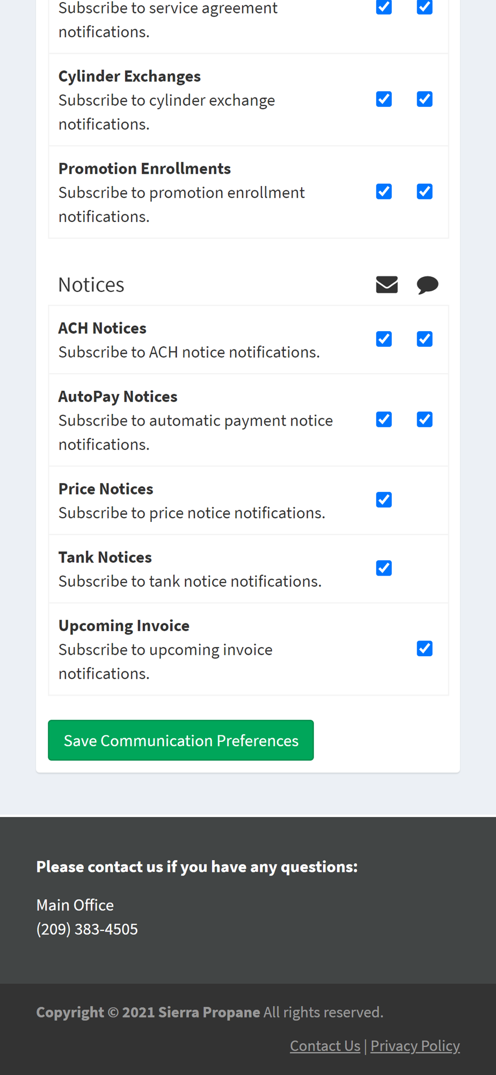Click the Upcoming Invoice row title
496x1075 pixels.
coord(124,626)
